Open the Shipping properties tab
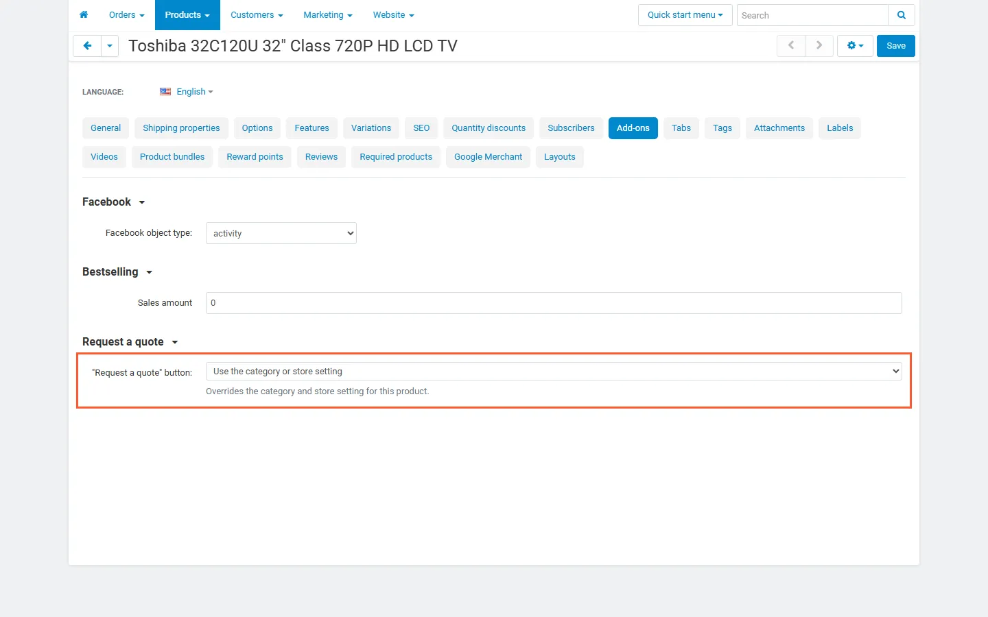Viewport: 988px width, 617px height. (x=181, y=128)
